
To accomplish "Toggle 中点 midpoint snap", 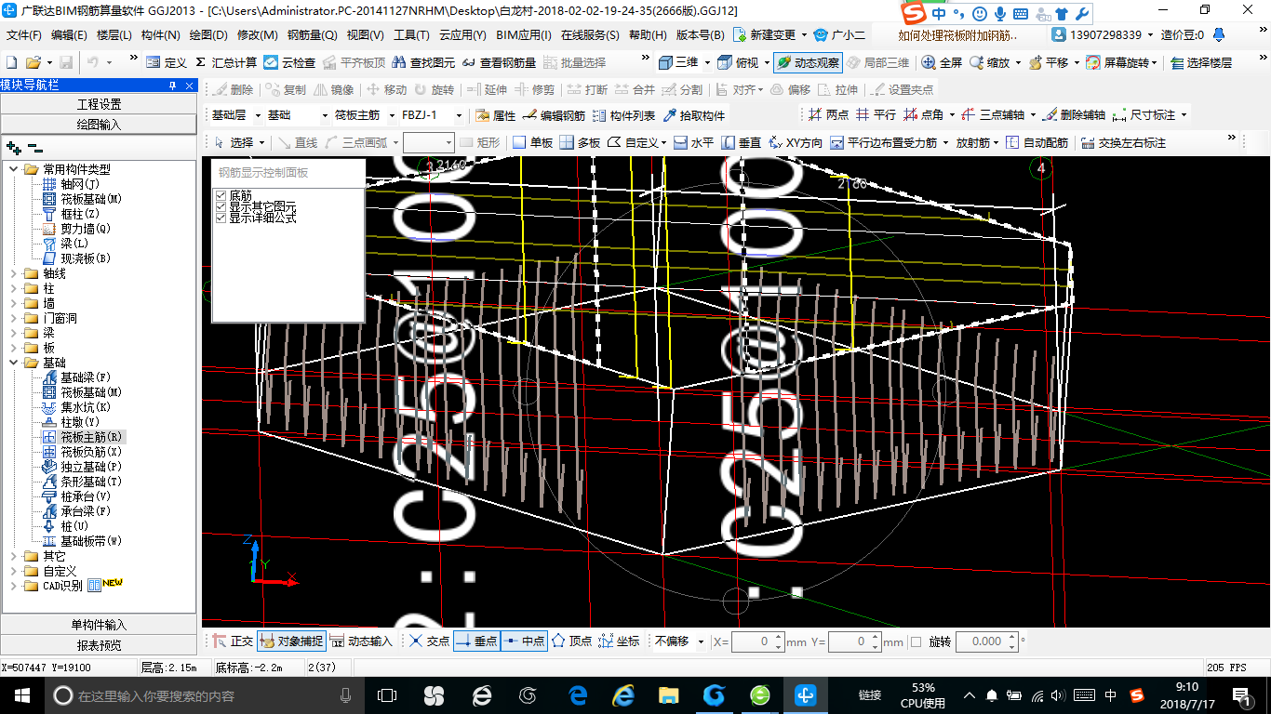I will (524, 641).
